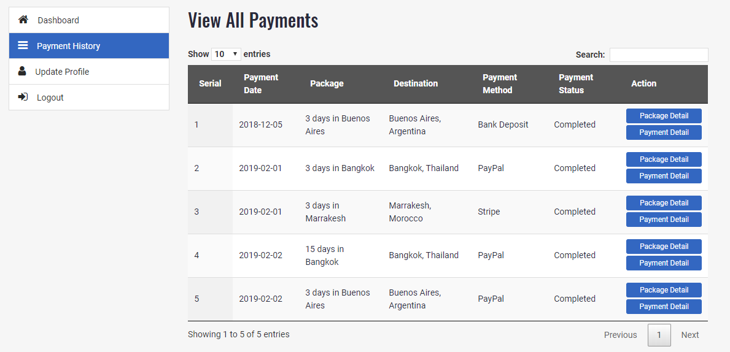Open the entries-per-page dropdown
Screen dimensions: 730x352
point(226,54)
